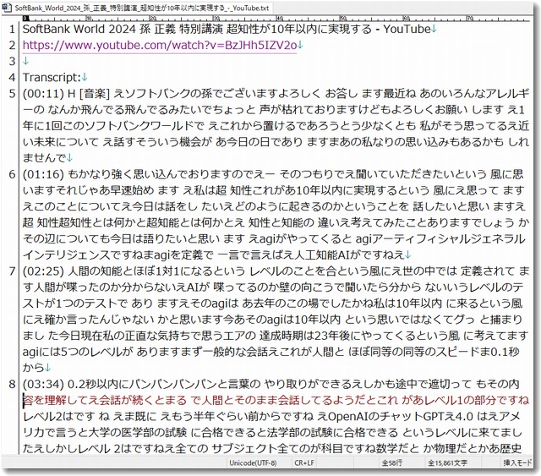
Task: Click the 挿入モード insert mode status entry
Action: coord(517,462)
